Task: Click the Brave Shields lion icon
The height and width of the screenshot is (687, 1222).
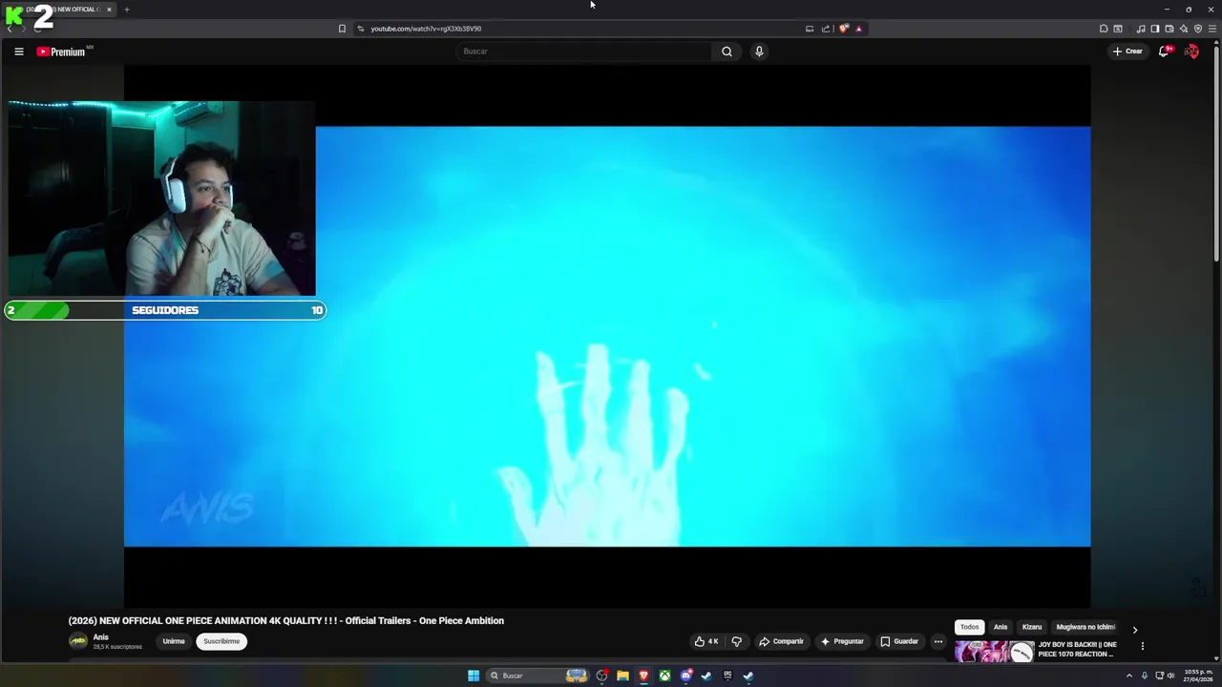Action: coord(843,29)
